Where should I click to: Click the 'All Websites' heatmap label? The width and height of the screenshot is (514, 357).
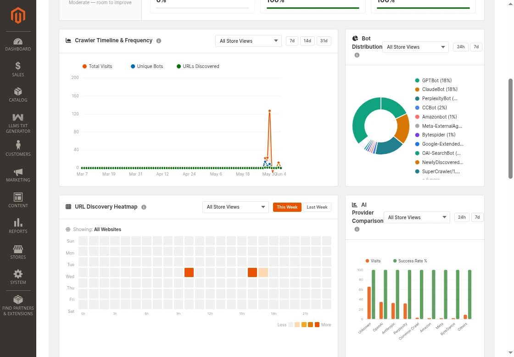click(x=107, y=229)
